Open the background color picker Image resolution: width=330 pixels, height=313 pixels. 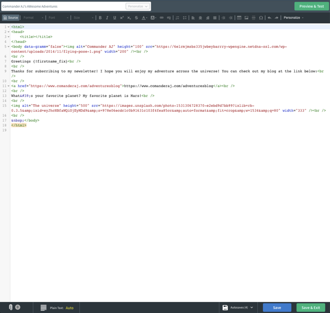[x=153, y=18]
